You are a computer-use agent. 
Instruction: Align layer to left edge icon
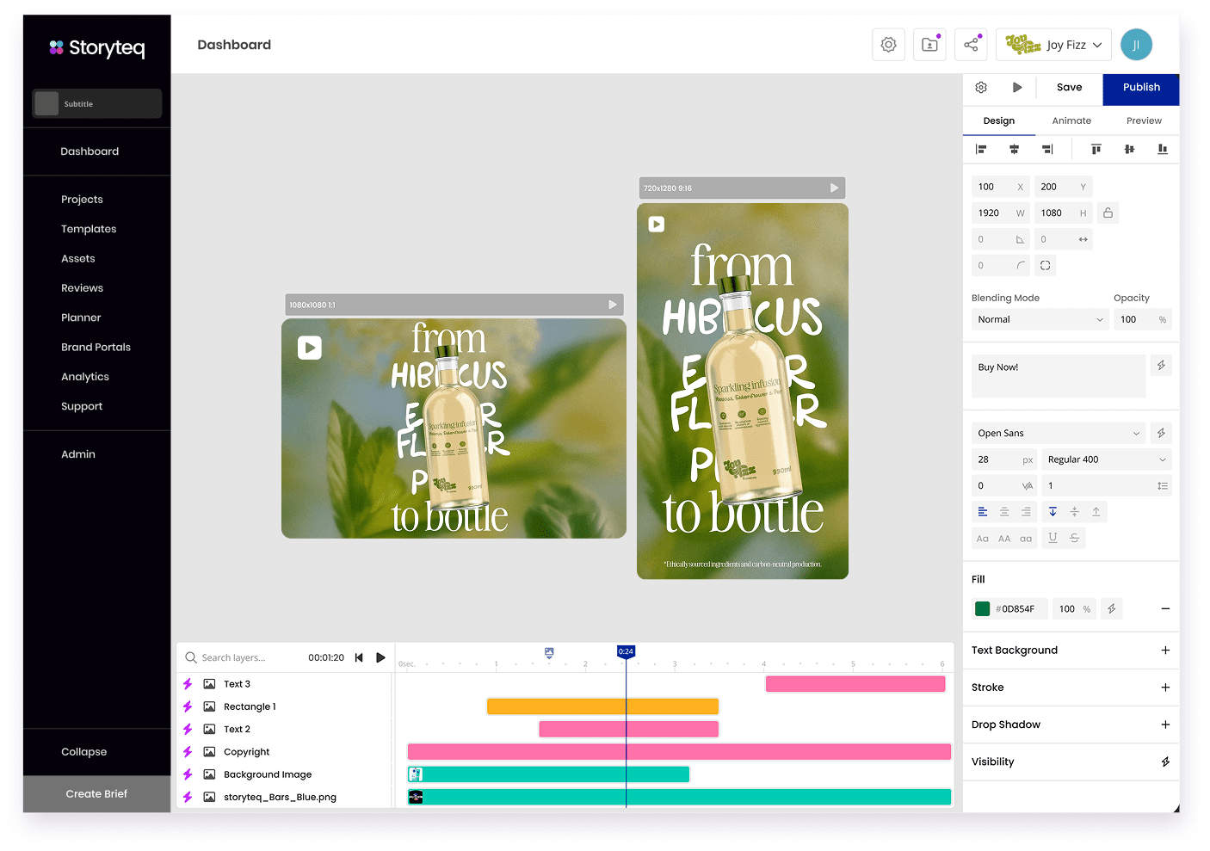(980, 150)
